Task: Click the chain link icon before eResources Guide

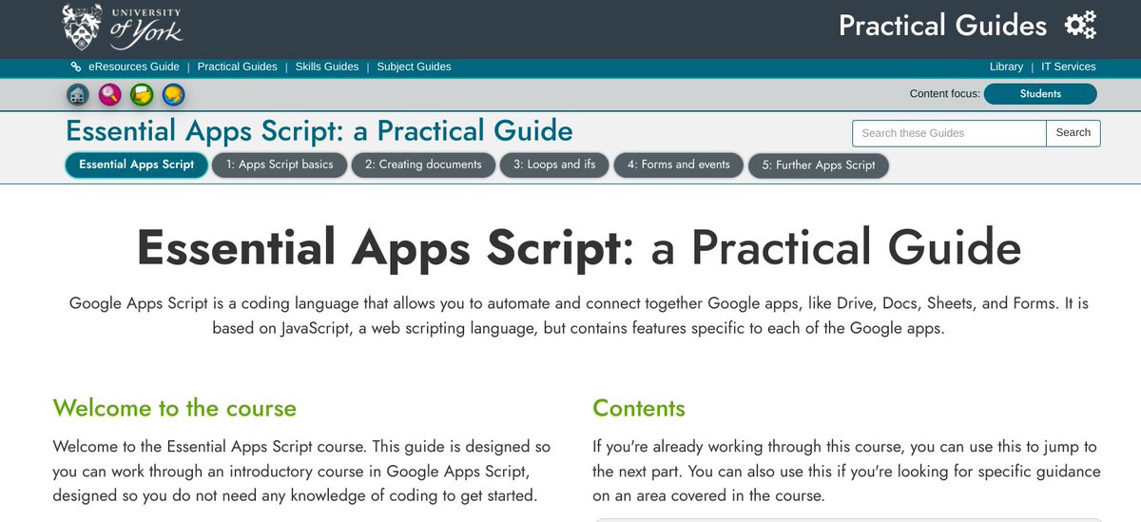Action: pos(76,67)
